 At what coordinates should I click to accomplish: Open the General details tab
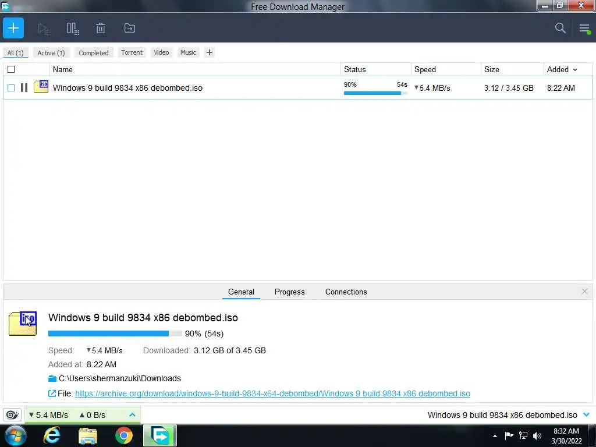point(241,292)
